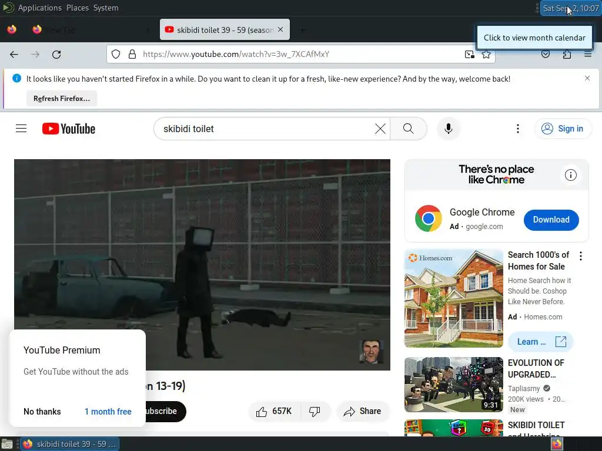
Task: Select the Firefox window in bottom taskbar
Action: pos(69,444)
